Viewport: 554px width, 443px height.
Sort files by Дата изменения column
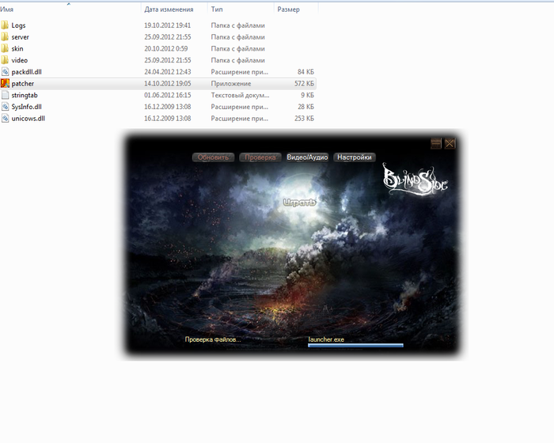174,9
